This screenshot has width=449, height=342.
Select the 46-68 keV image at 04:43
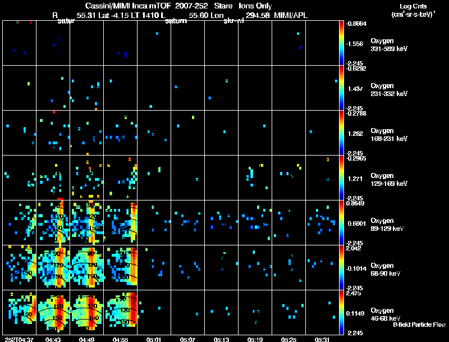coord(53,312)
